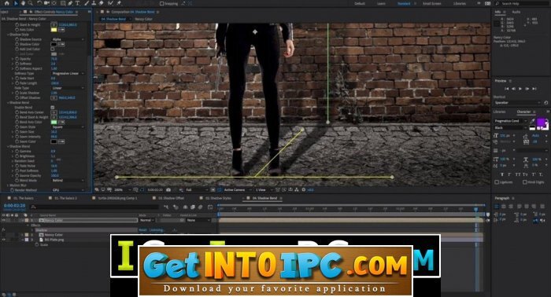The width and height of the screenshot is (551, 297).
Task: Toggle the Hindi Digits checkbox
Action: (x=525, y=182)
